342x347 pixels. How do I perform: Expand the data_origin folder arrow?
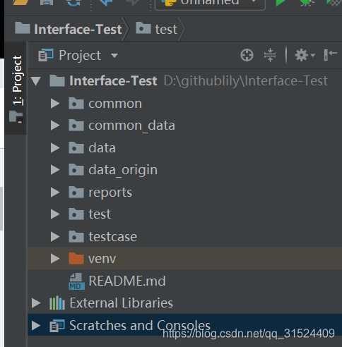[x=55, y=170]
